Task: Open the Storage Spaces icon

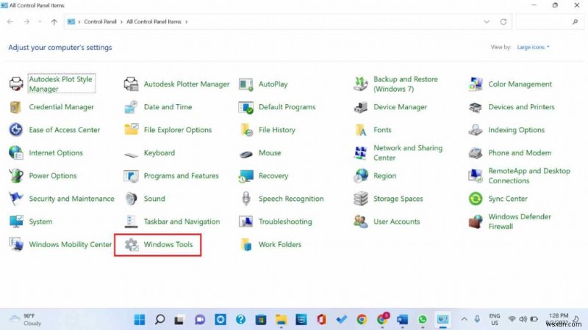Action: (360, 198)
